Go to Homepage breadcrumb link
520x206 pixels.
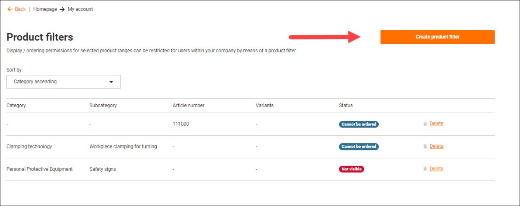tap(45, 9)
